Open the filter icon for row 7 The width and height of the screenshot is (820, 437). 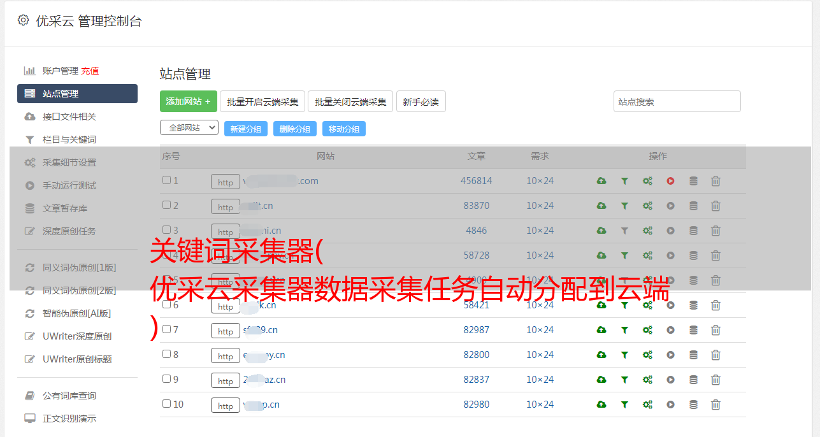(x=624, y=330)
